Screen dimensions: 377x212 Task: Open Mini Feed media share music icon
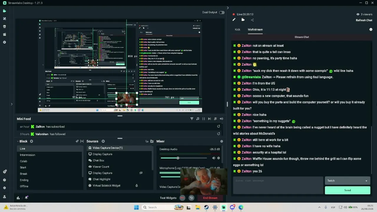click(x=198, y=119)
